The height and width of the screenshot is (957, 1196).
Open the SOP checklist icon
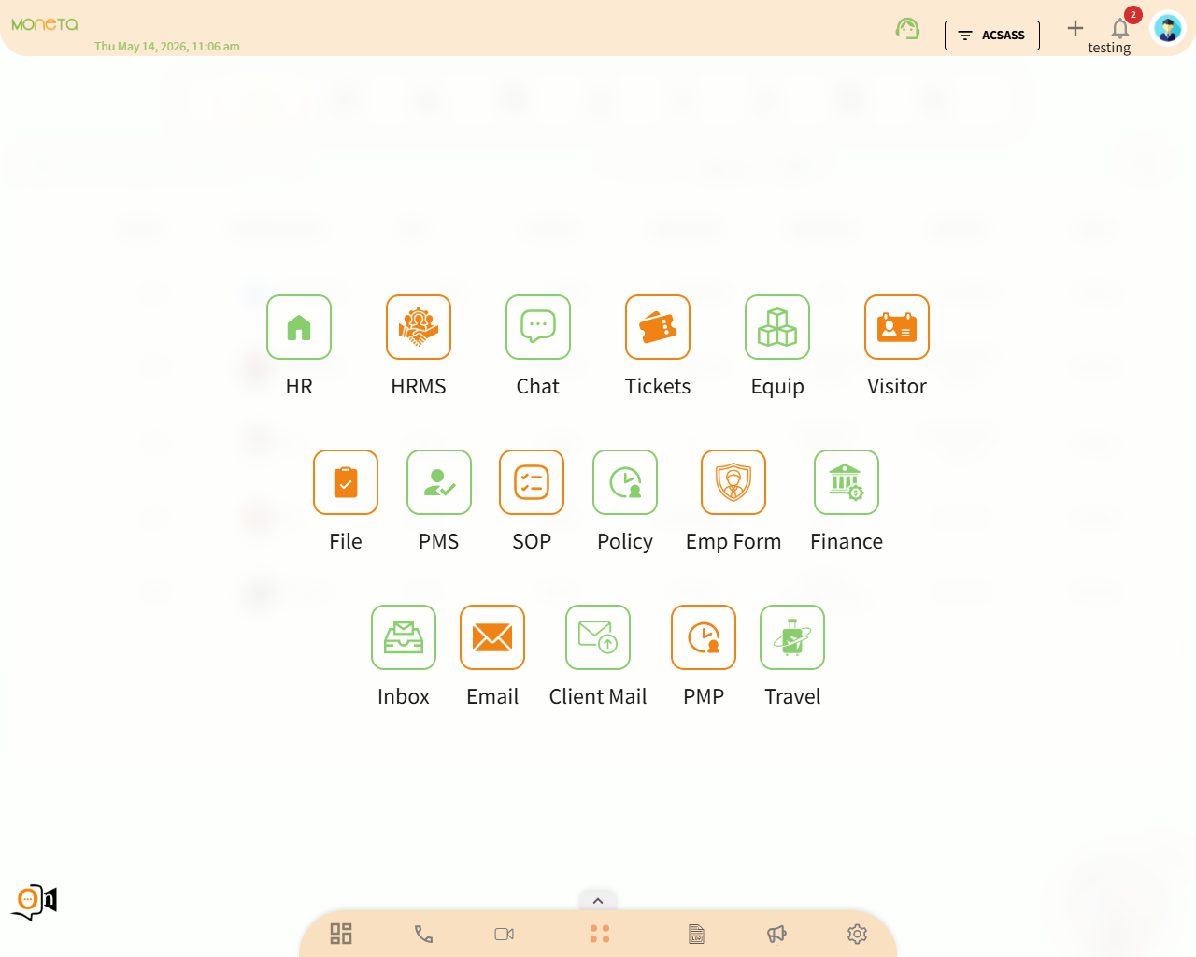point(532,482)
